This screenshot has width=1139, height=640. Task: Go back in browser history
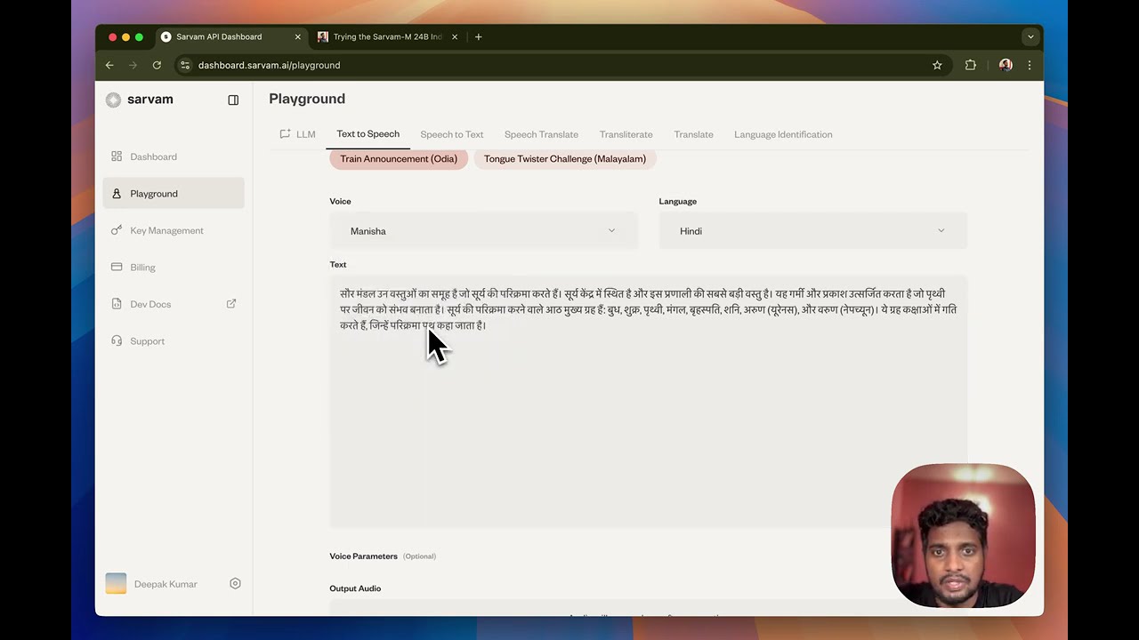109,65
